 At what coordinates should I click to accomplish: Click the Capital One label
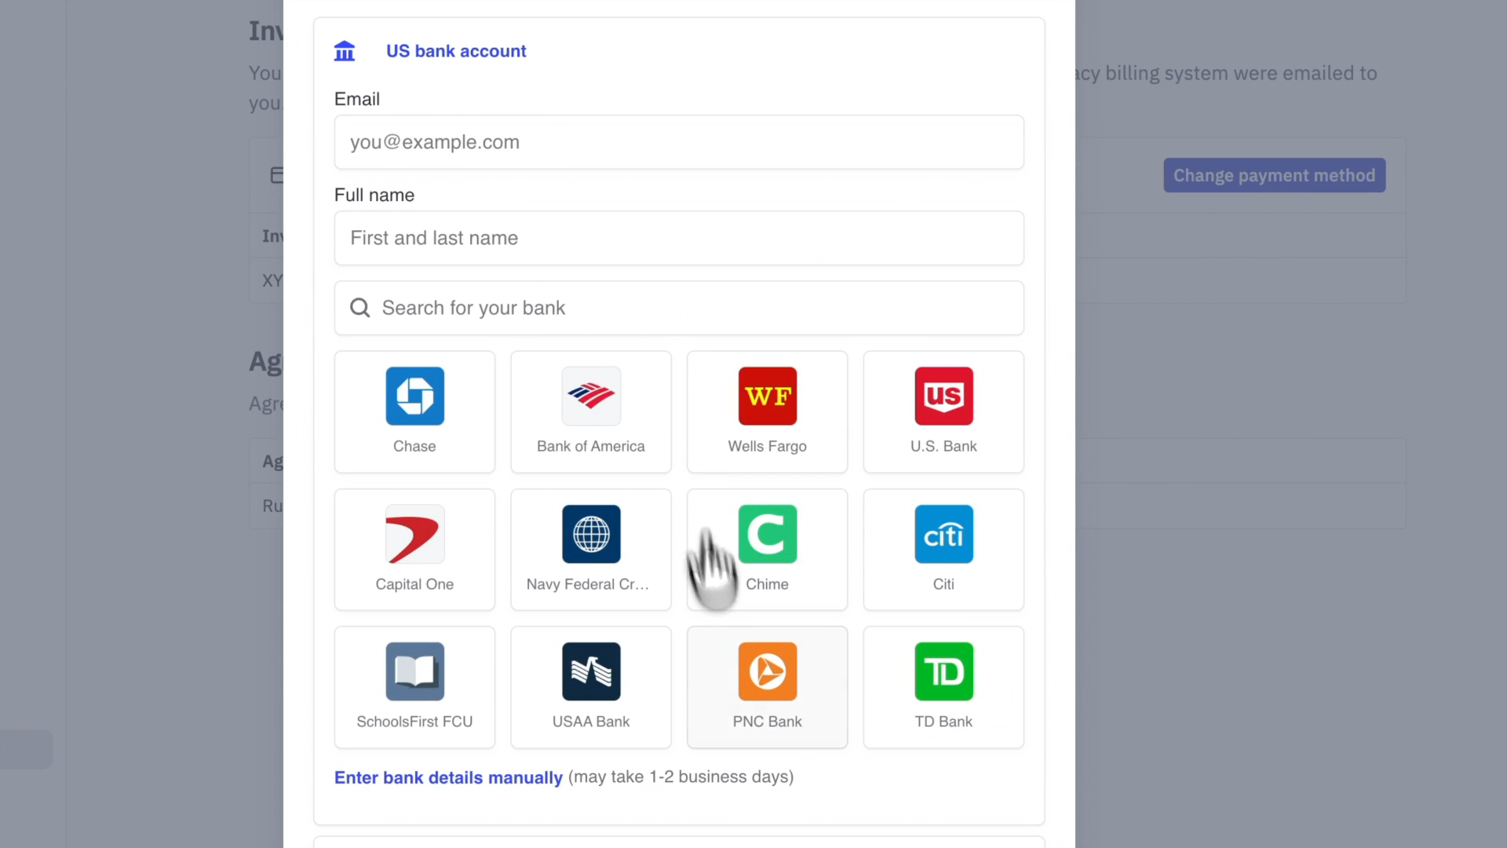coord(414,584)
